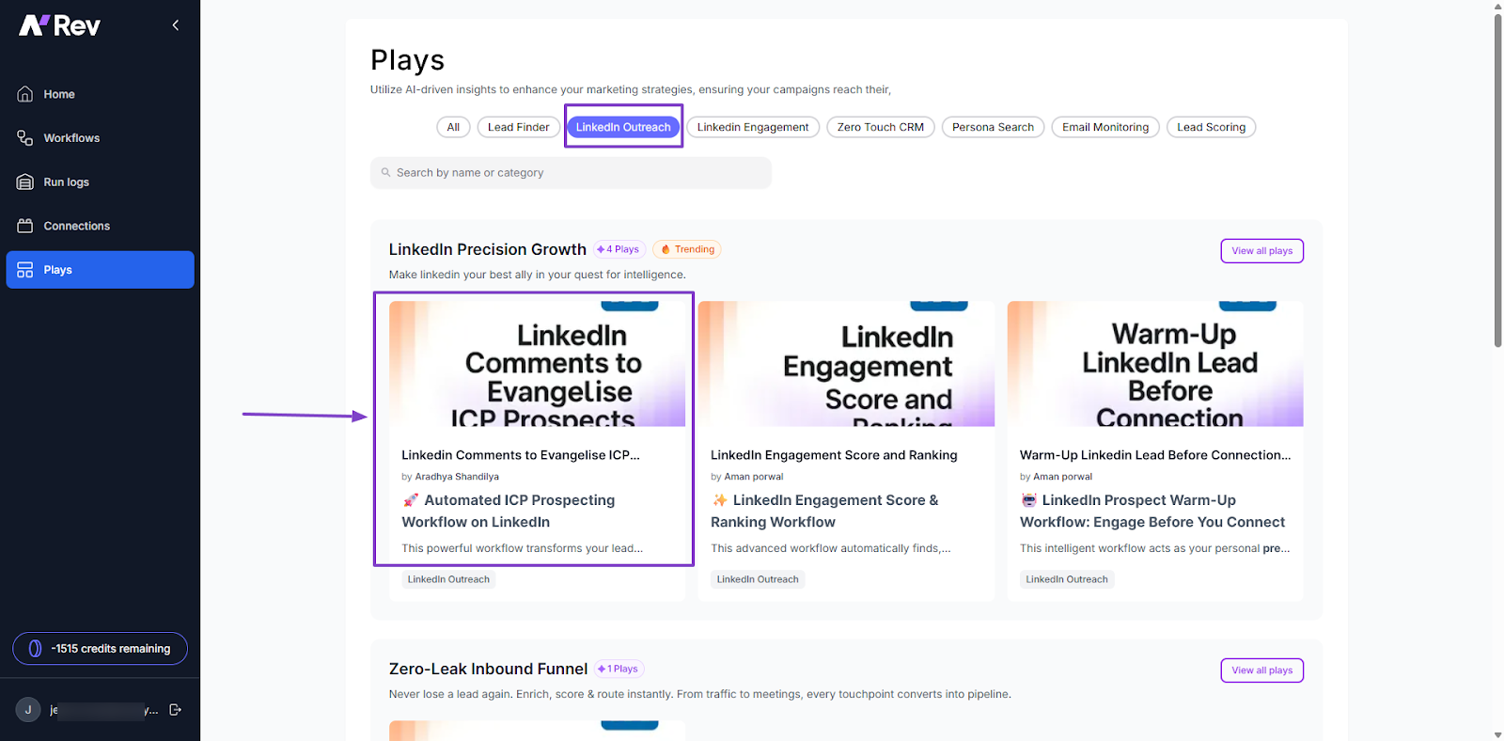Click the LinkedIn Engagement Score and Ranking title
This screenshot has width=1504, height=741.
[834, 455]
